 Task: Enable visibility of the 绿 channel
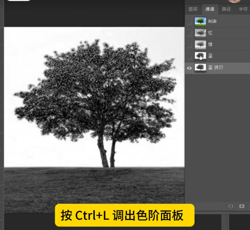click(x=189, y=45)
